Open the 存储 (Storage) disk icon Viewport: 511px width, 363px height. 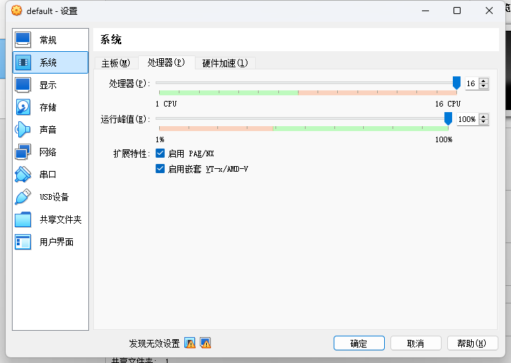pyautogui.click(x=23, y=107)
